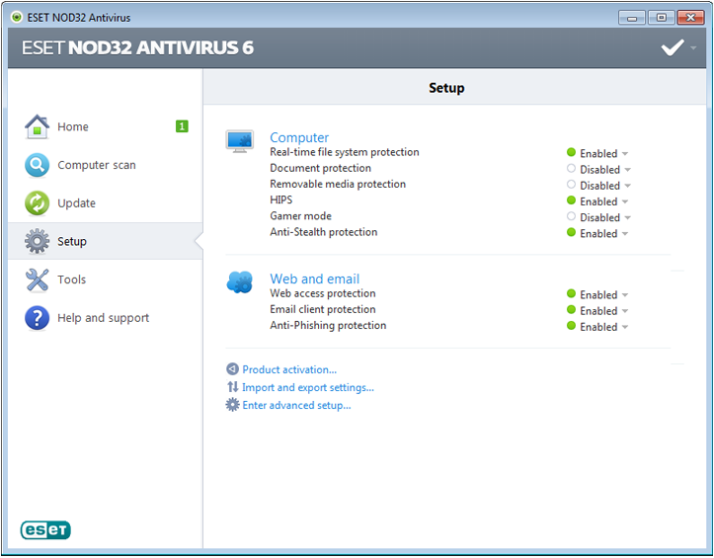Toggle Document protection disabled status indicator
714x558 pixels.
[571, 169]
